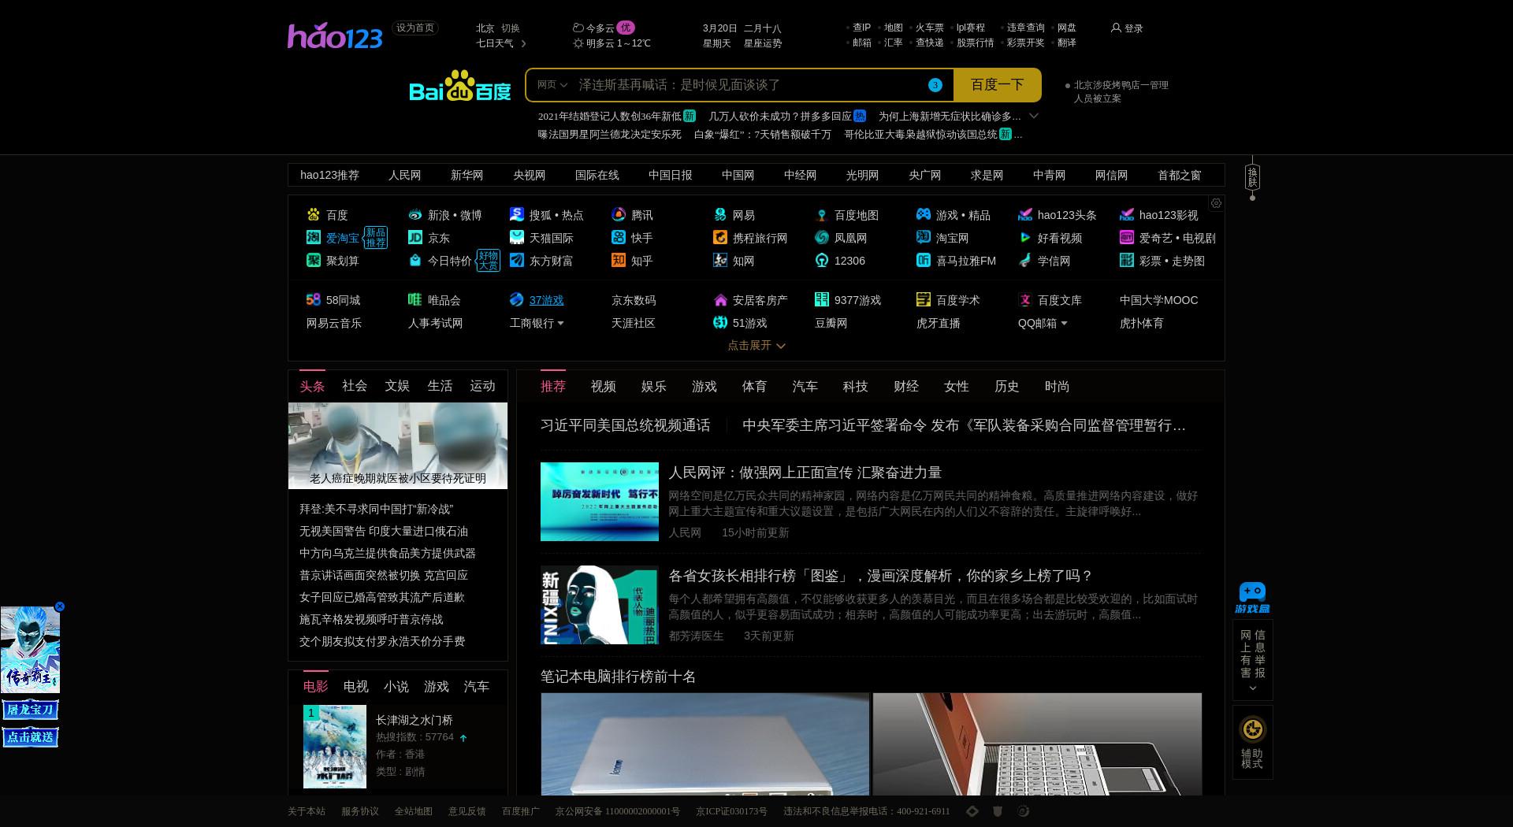Open the 意见反馈 footer link
This screenshot has width=1513, height=827.
point(467,811)
